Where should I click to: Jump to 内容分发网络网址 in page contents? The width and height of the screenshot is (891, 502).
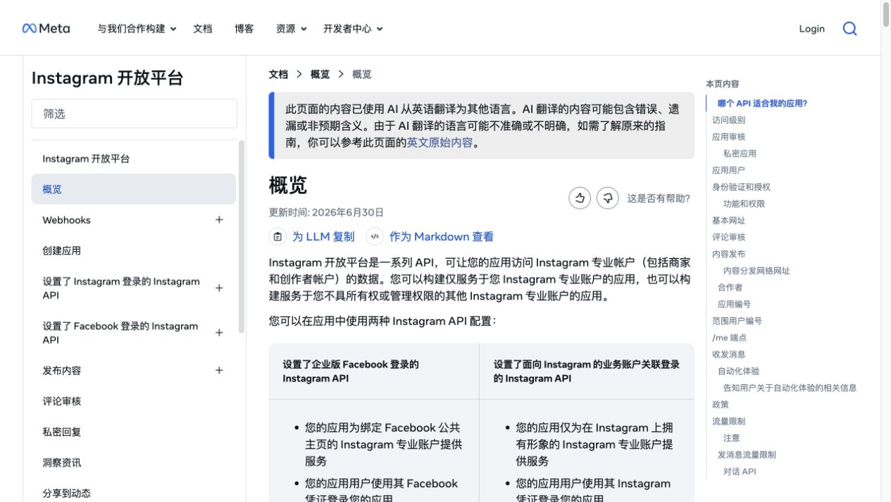coord(756,271)
